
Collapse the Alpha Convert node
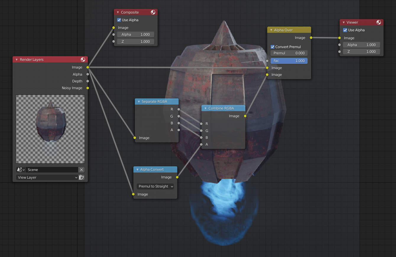pos(137,170)
